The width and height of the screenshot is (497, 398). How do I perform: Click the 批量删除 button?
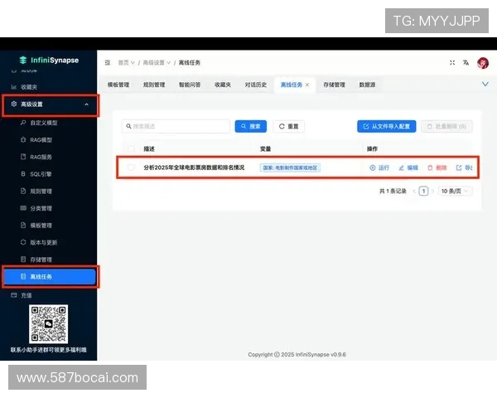point(446,126)
